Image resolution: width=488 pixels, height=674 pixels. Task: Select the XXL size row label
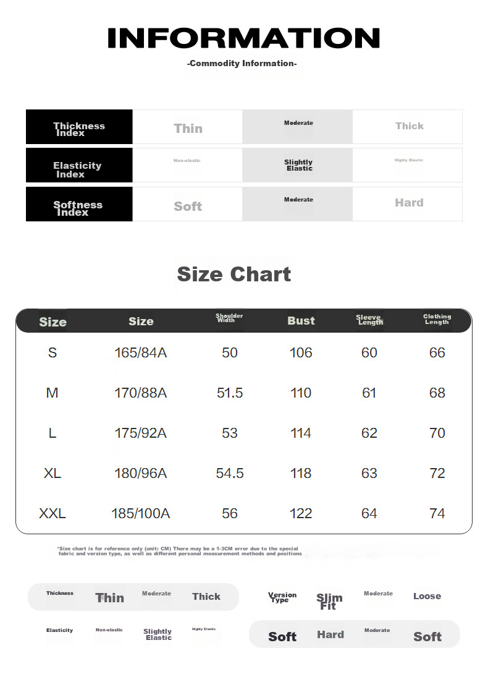[53, 513]
